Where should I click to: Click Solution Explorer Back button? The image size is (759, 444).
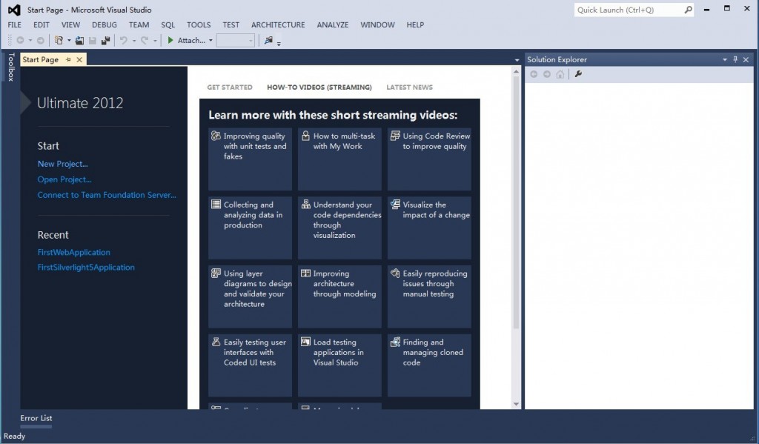point(534,74)
